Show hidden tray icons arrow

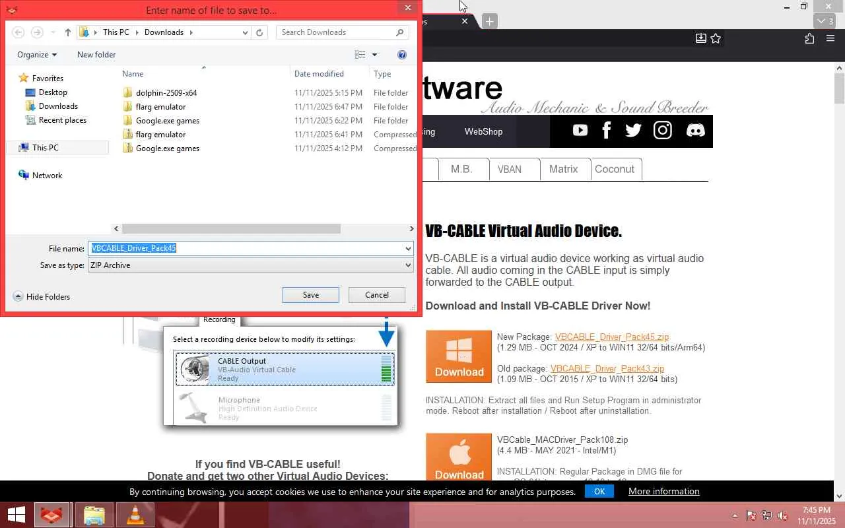735,515
